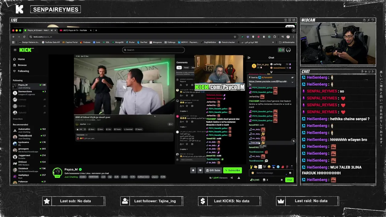Select the Arabic stream tag
The height and width of the screenshot is (217, 386).
83,177
